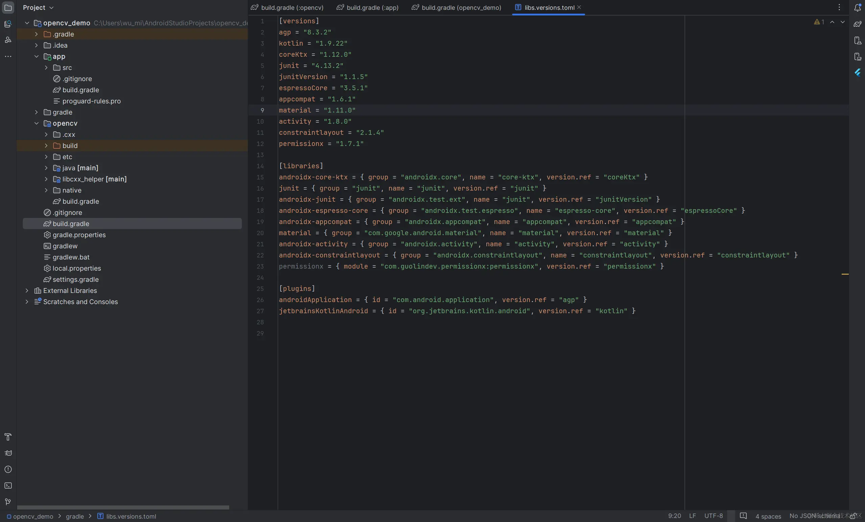Open Flutter tool window icon
Screen dimensions: 865x522
point(857,73)
